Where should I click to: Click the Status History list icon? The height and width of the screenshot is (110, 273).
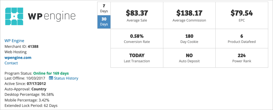point(51,78)
